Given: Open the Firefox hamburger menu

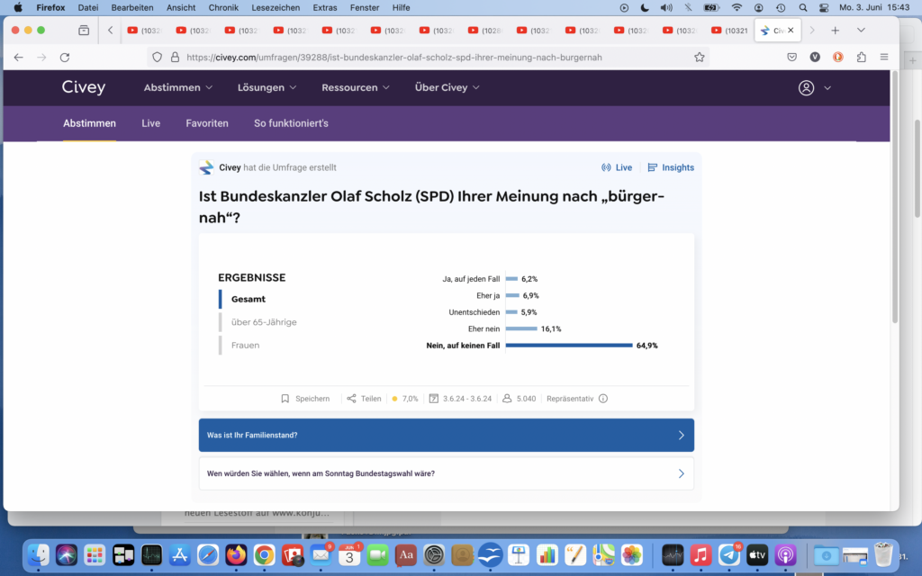Looking at the screenshot, I should [883, 57].
